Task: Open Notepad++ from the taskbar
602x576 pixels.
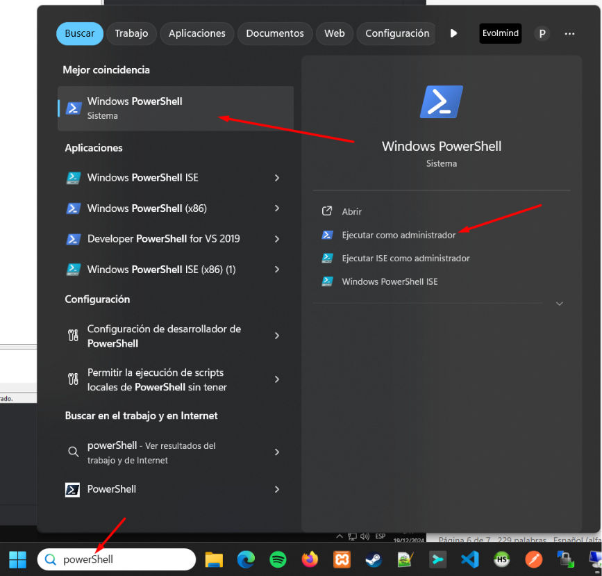Action: pos(405,559)
